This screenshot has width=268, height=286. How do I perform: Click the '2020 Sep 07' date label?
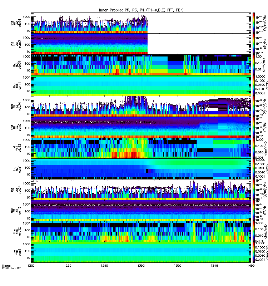click(11, 268)
